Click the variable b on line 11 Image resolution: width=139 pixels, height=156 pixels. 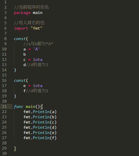(x=25, y=54)
